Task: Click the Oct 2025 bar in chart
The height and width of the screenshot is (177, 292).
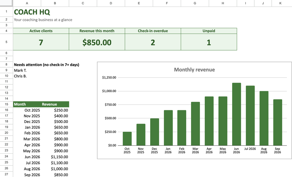Action: tap(127, 139)
